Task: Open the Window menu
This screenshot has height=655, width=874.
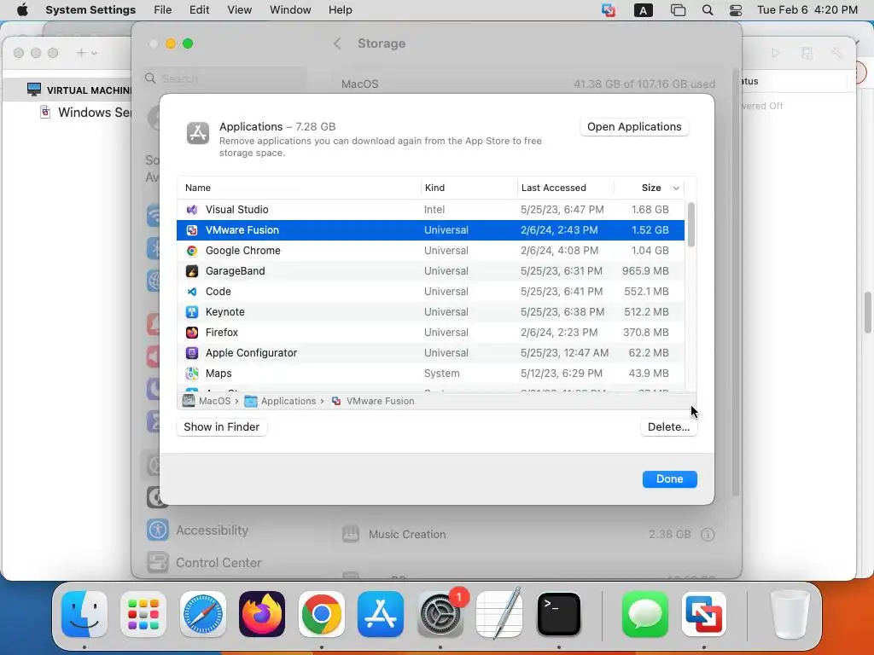Action: 290,10
